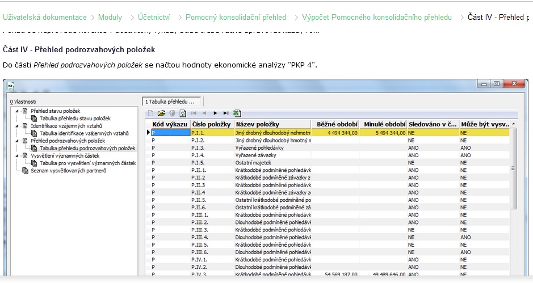The width and height of the screenshot is (533, 283).
Task: Switch to the 1 Tabulka přehledu tab
Action: point(171,102)
